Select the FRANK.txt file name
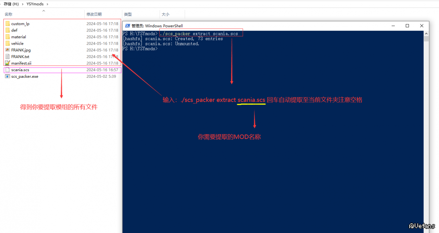Image resolution: width=439 pixels, height=233 pixels. pos(20,57)
